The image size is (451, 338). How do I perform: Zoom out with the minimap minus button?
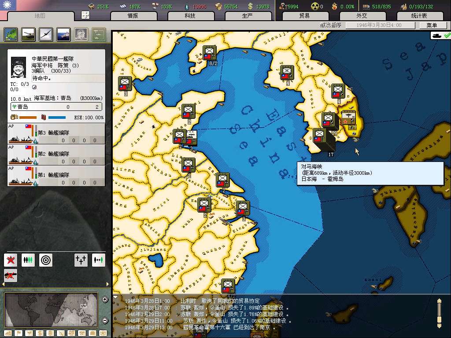[x=105, y=320]
